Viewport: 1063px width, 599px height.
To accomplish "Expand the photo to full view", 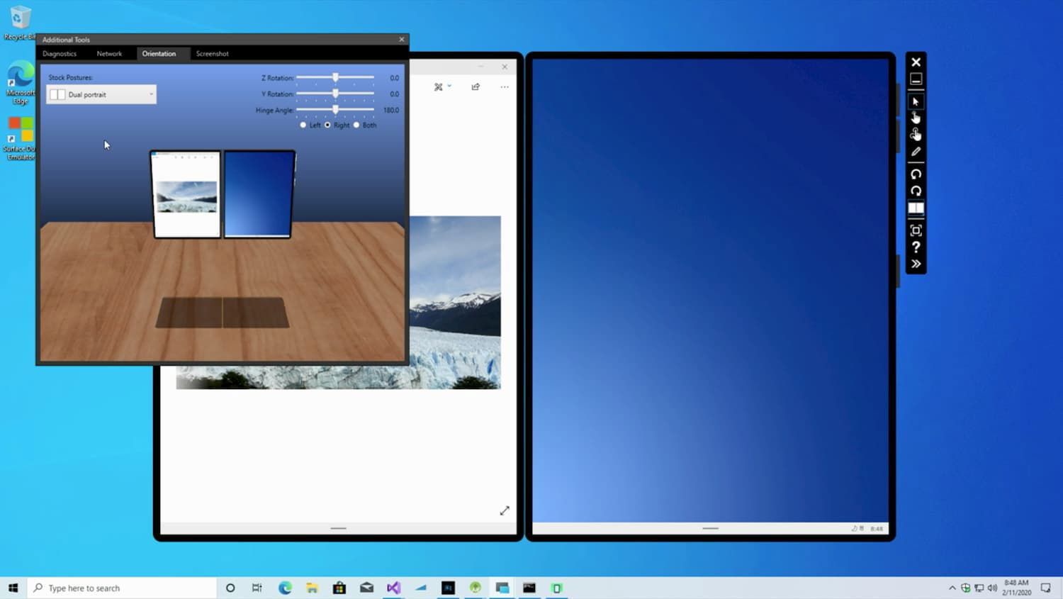I will 505,510.
